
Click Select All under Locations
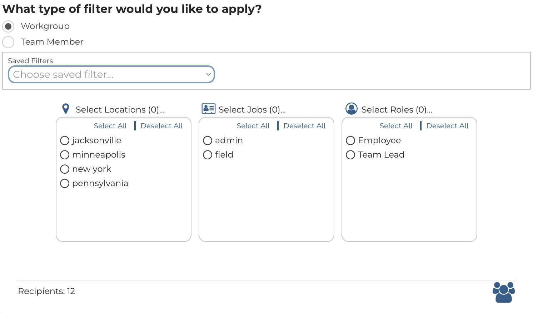coord(110,126)
